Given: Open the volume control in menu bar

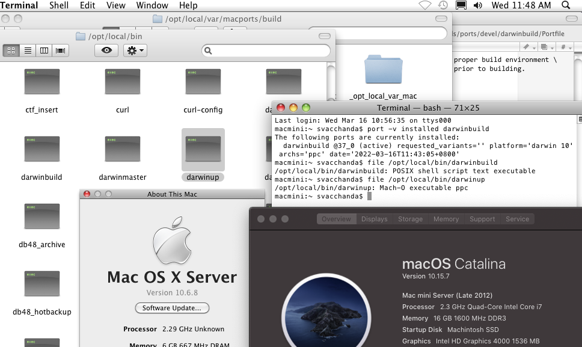Looking at the screenshot, I should click(x=478, y=5).
